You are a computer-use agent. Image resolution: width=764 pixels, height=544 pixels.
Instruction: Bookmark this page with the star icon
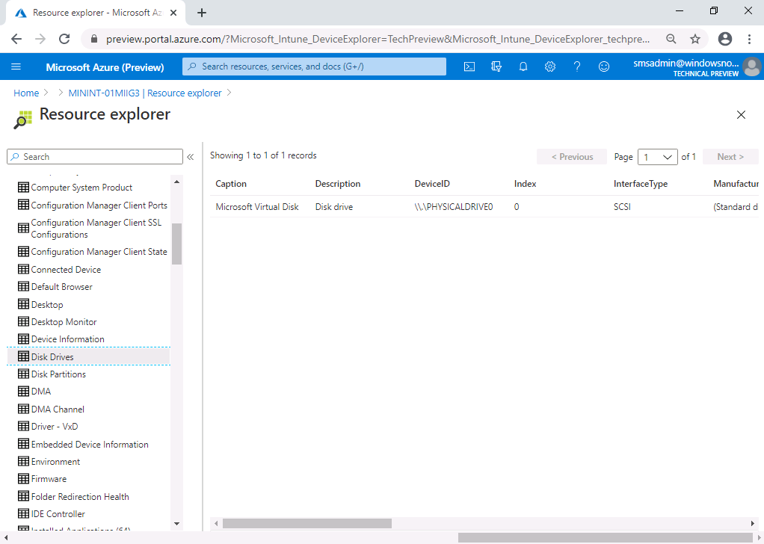[695, 39]
